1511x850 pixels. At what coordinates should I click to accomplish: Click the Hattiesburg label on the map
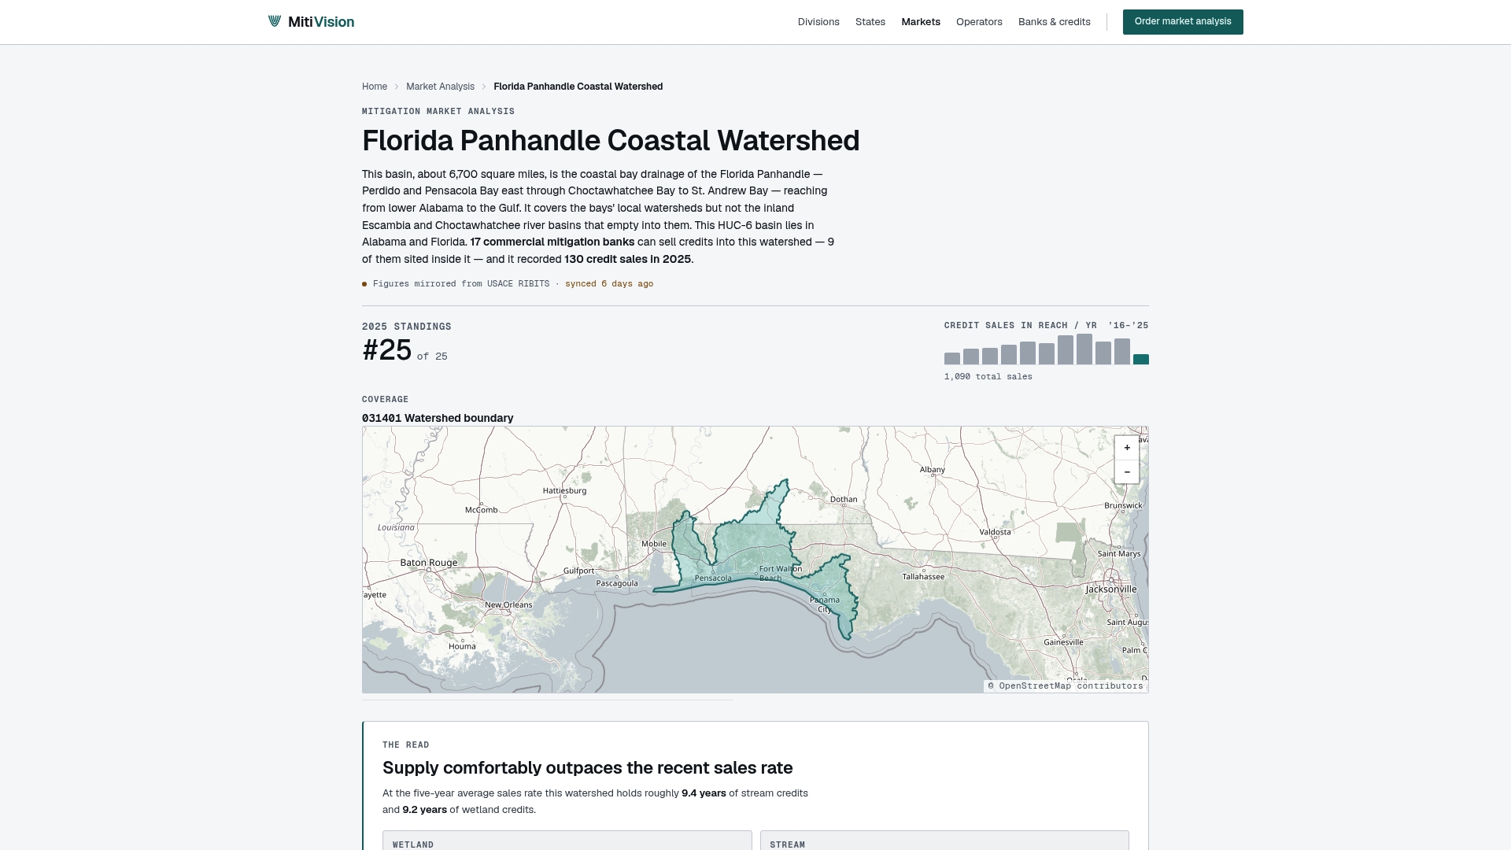click(564, 490)
